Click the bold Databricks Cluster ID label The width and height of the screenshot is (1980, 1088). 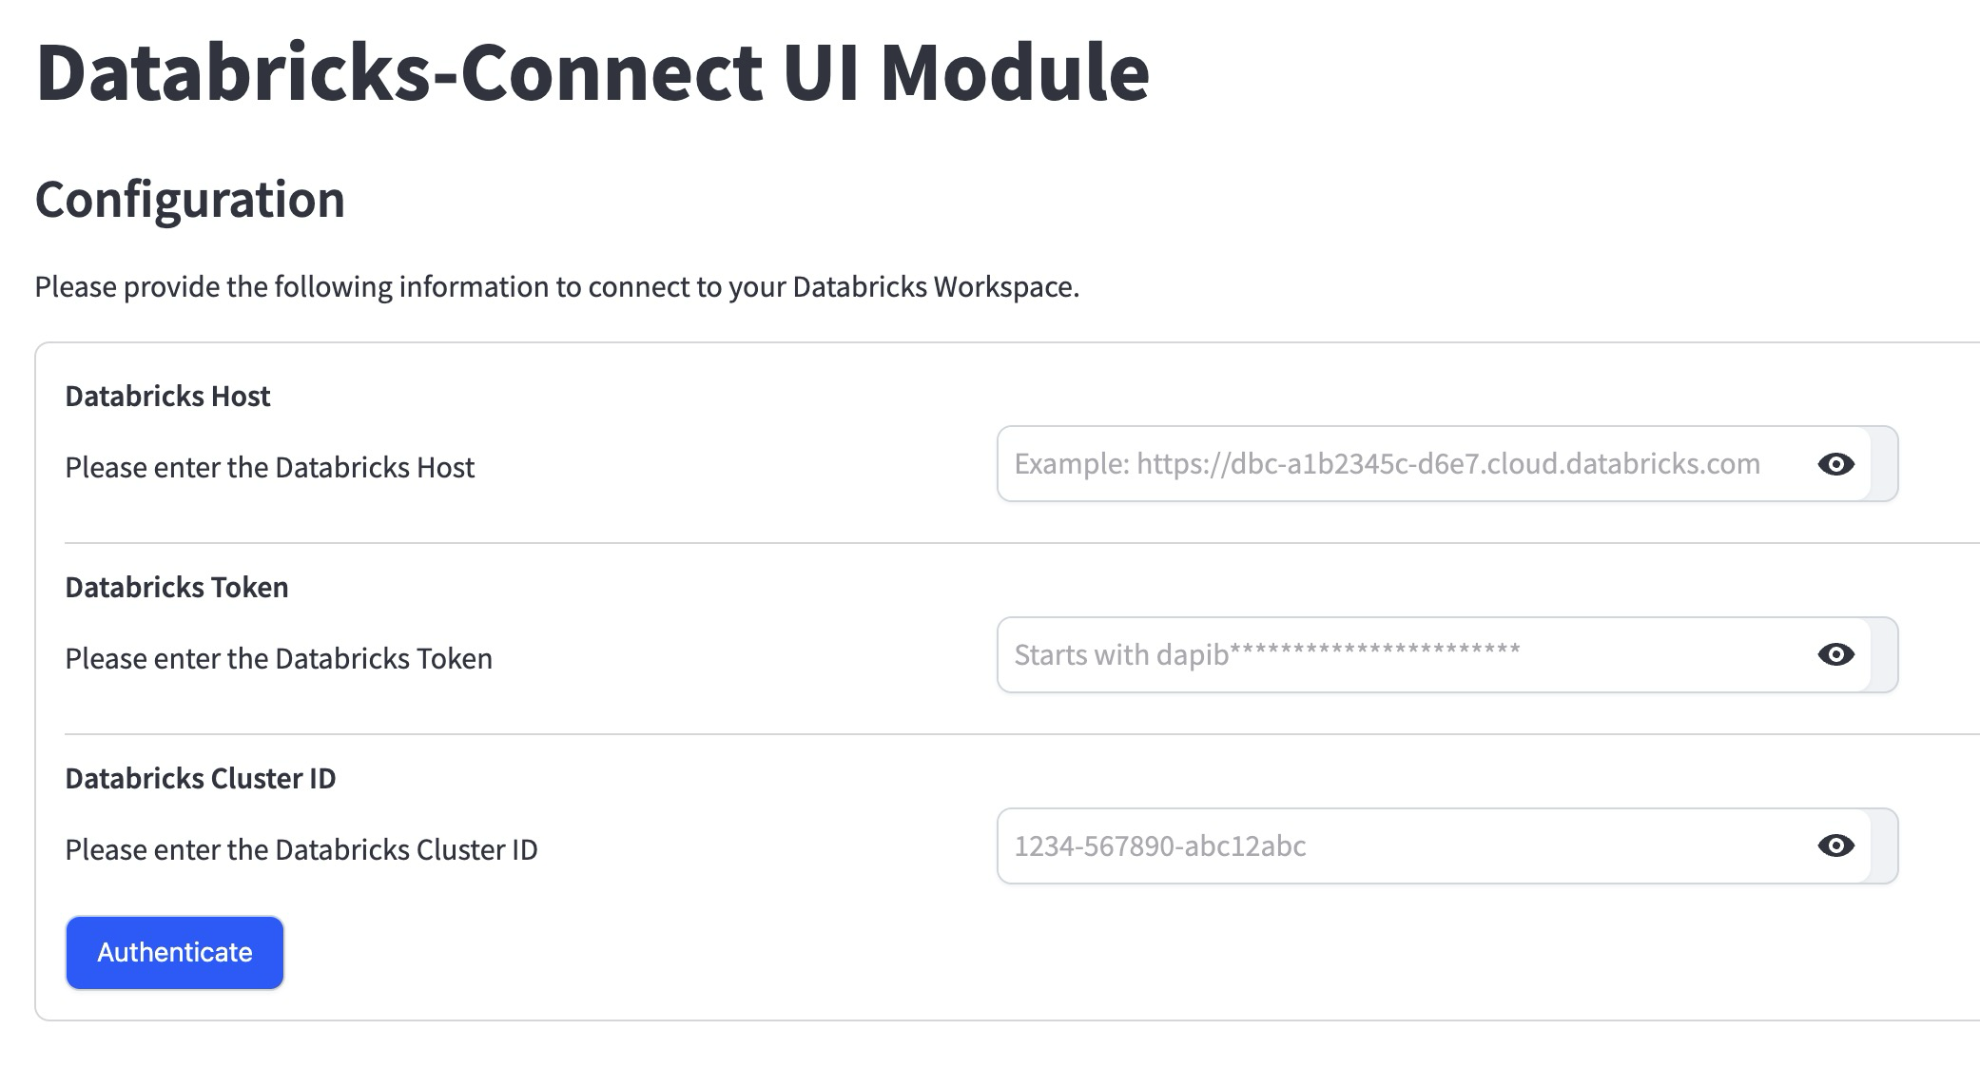200,778
